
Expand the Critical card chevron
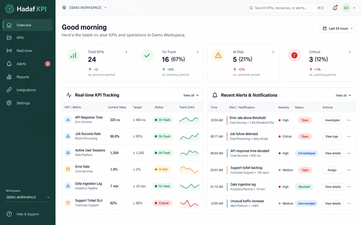[350, 52]
